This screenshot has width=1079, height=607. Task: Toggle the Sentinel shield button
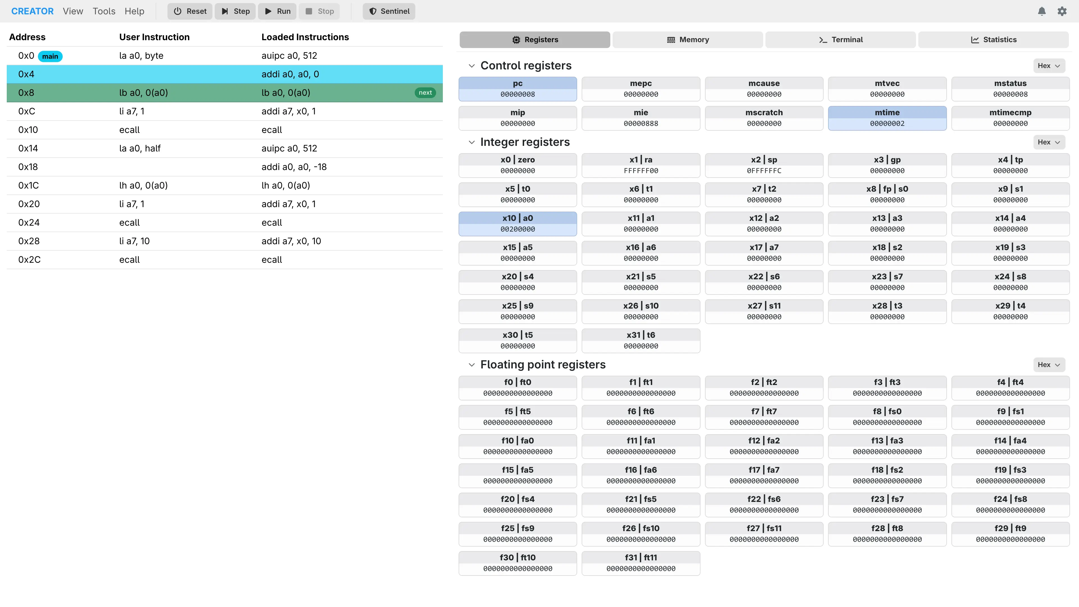389,11
